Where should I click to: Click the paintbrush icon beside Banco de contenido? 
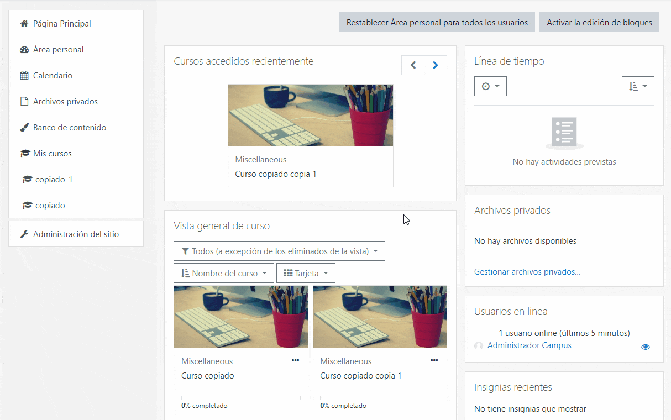[24, 128]
